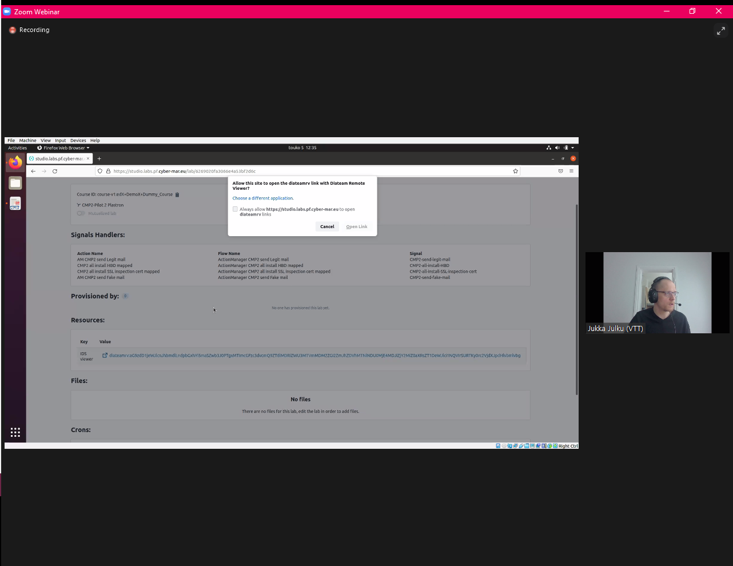Viewport: 733px width, 566px height.
Task: Open the Files app from the dock
Action: [x=15, y=183]
